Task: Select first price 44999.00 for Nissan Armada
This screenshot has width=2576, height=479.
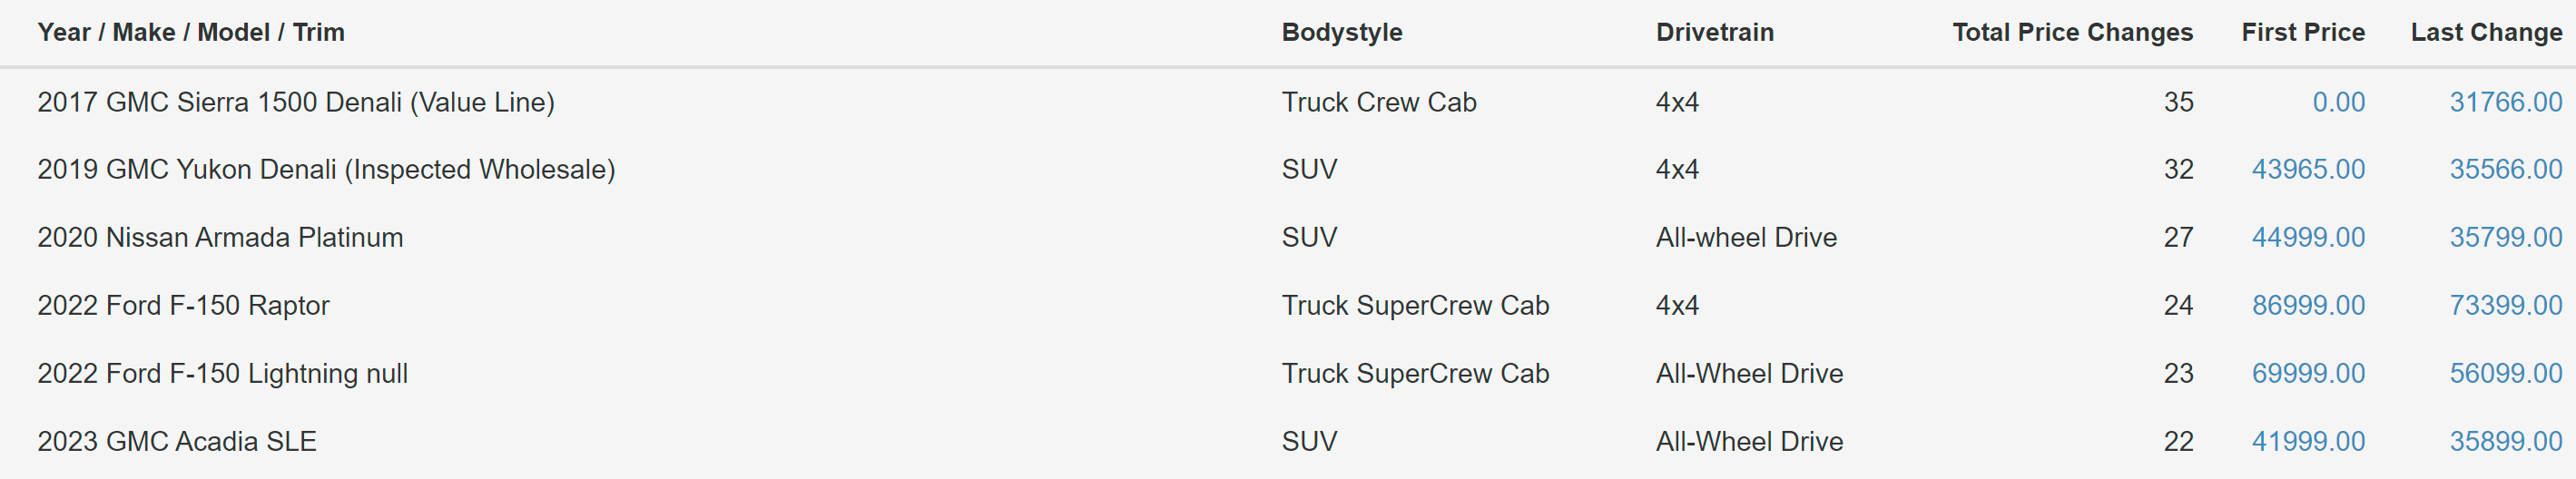Action: click(x=2308, y=237)
